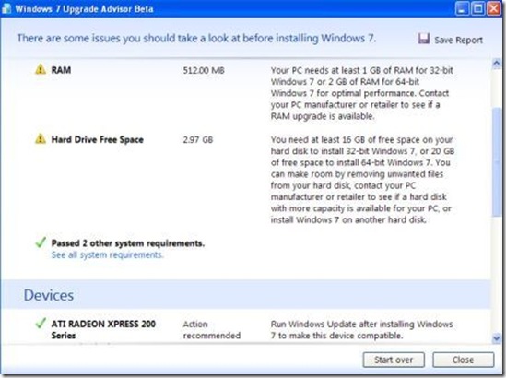This screenshot has width=506, height=378.
Task: Select the ATI RADEON XPRESS 200 Series entry
Action: (x=103, y=329)
